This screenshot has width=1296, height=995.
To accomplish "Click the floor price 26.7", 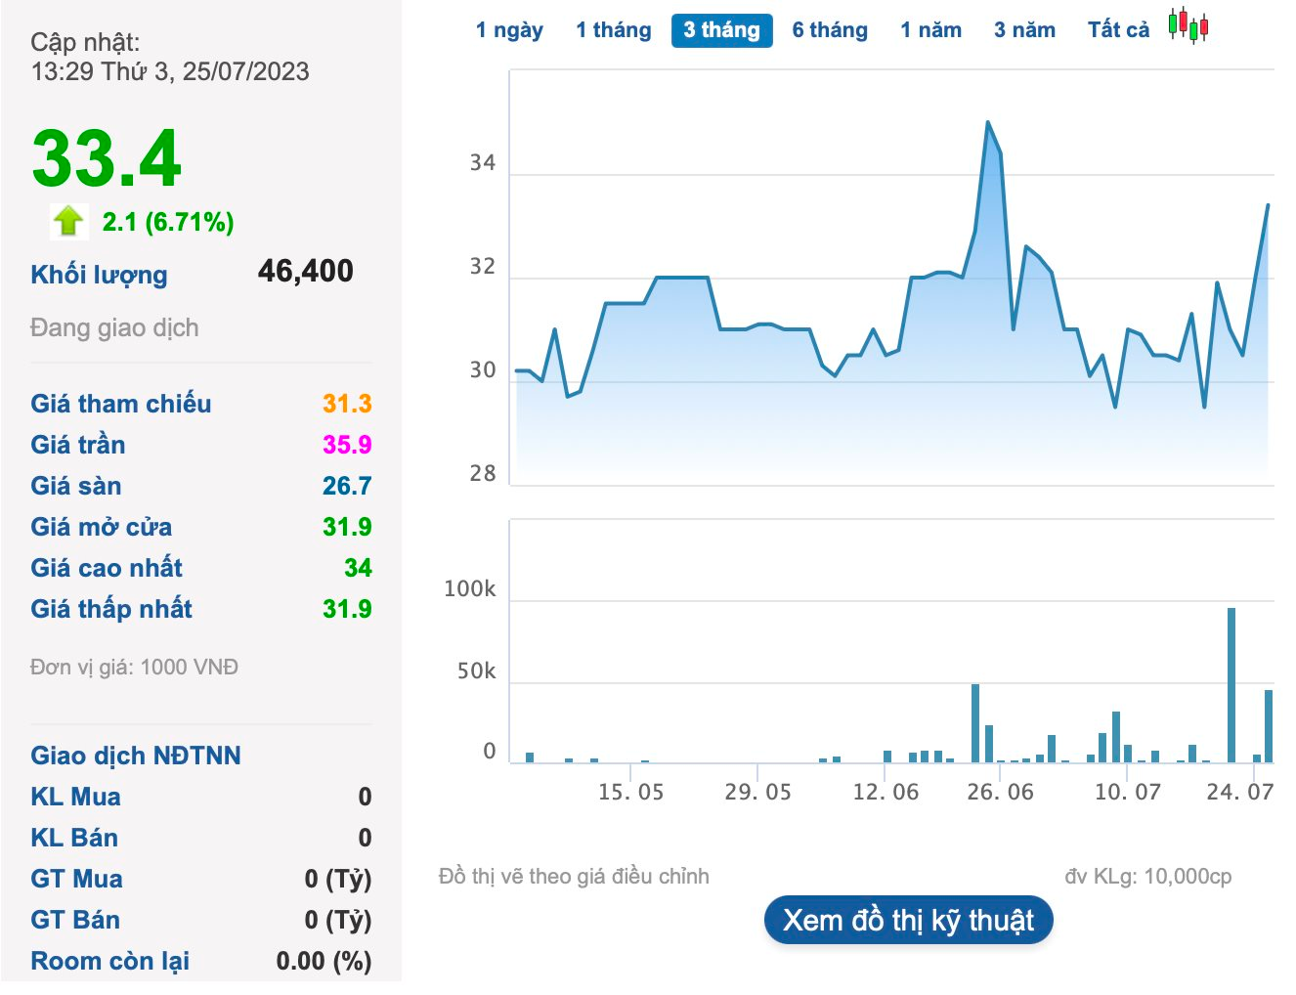I will (347, 486).
